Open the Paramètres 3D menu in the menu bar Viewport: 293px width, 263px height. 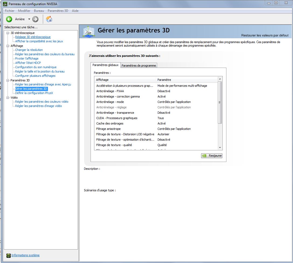[x=58, y=11]
